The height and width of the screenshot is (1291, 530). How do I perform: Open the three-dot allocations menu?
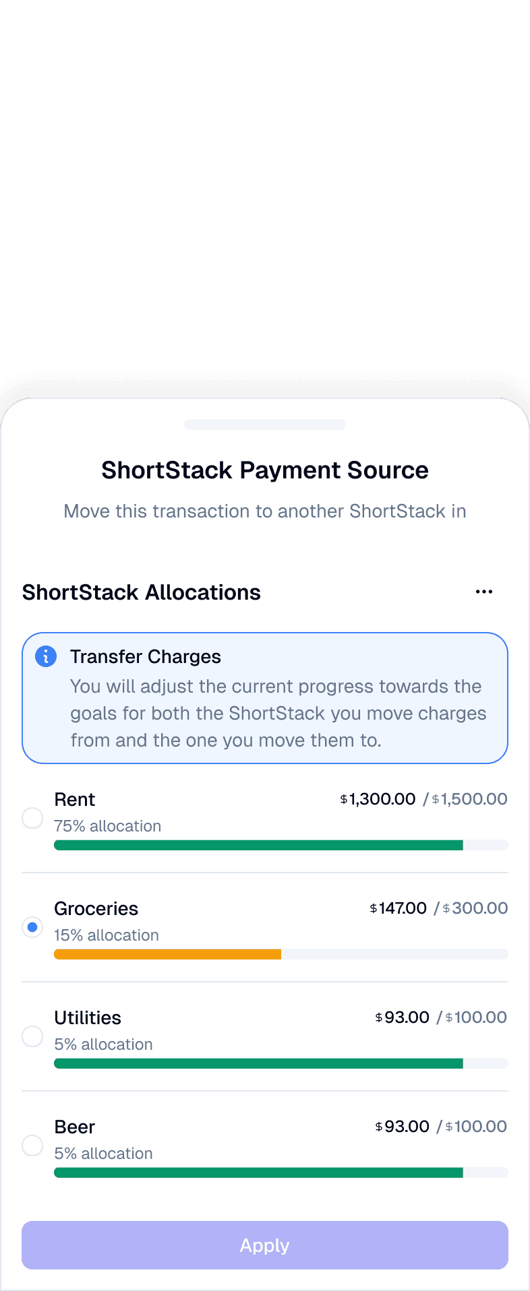484,592
